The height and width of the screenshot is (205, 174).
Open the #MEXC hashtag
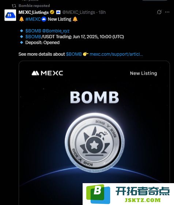coord(33,19)
